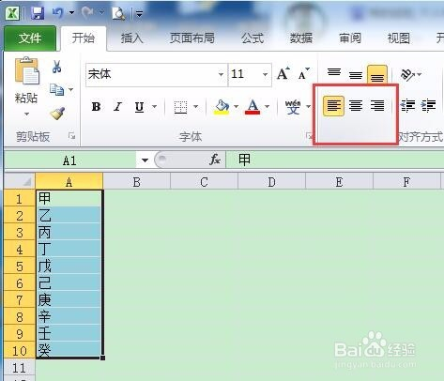Viewport: 444px width, 381px height.
Task: Toggle left text alignment
Action: (x=333, y=106)
